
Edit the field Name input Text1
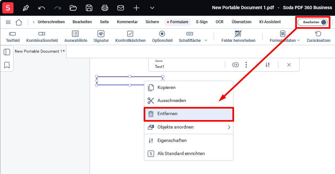coord(188,66)
